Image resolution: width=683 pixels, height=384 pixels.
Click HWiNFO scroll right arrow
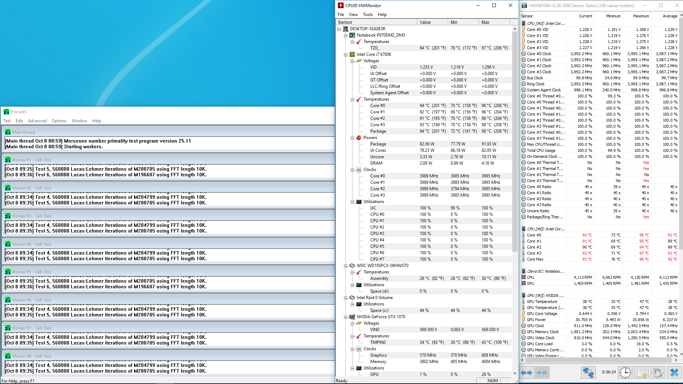676,360
